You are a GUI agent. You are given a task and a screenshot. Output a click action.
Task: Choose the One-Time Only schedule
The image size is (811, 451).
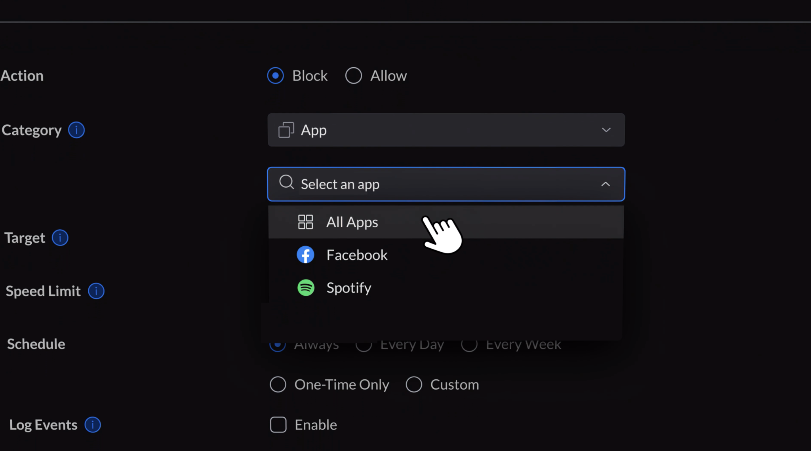(x=278, y=384)
